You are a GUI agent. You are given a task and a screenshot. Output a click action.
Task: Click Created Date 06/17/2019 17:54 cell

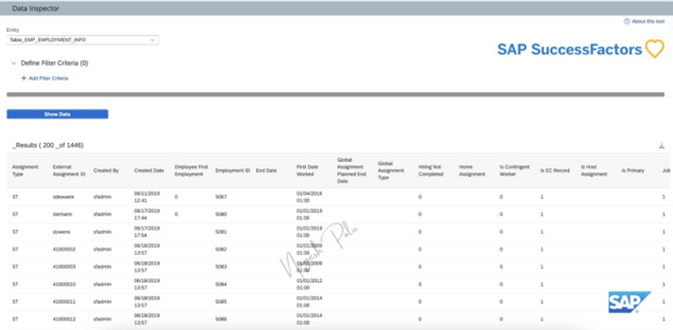tap(147, 232)
